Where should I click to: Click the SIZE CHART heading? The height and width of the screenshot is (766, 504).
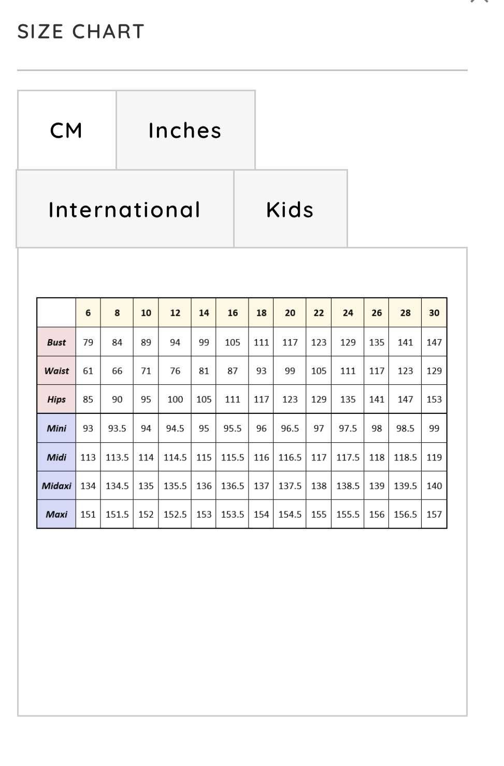pos(81,32)
